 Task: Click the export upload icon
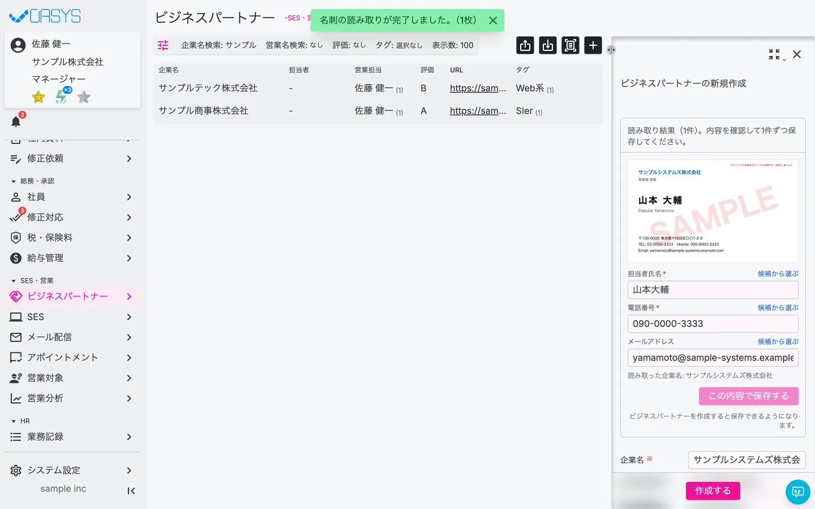[x=525, y=45]
